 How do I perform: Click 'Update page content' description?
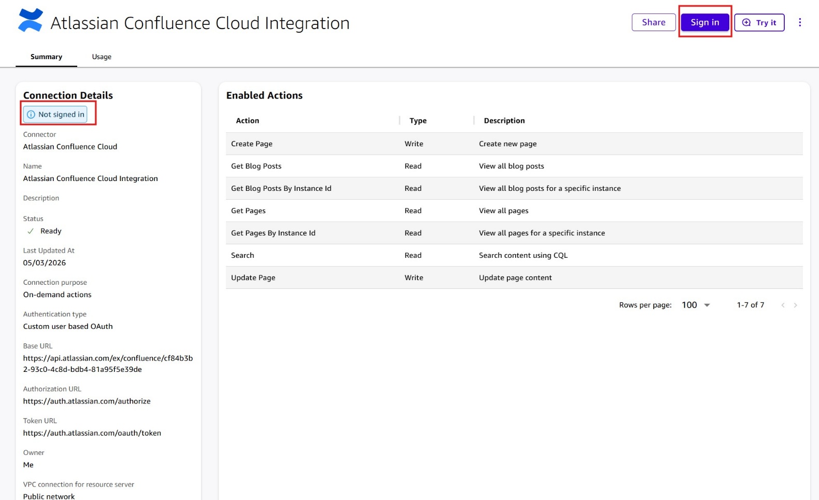(515, 277)
